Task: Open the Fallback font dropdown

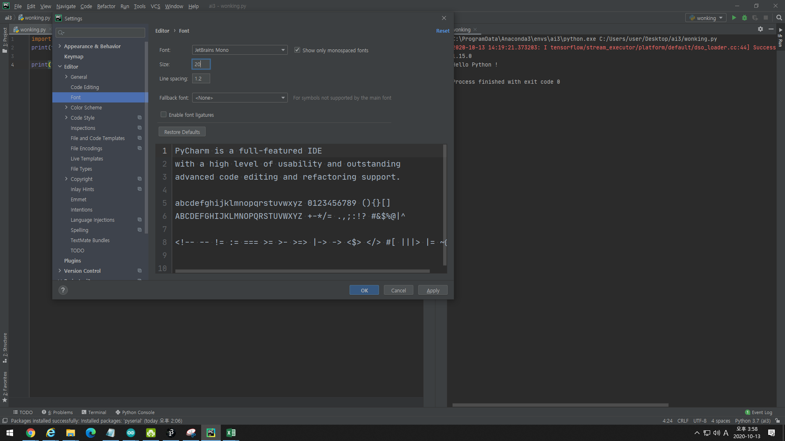Action: [x=240, y=98]
